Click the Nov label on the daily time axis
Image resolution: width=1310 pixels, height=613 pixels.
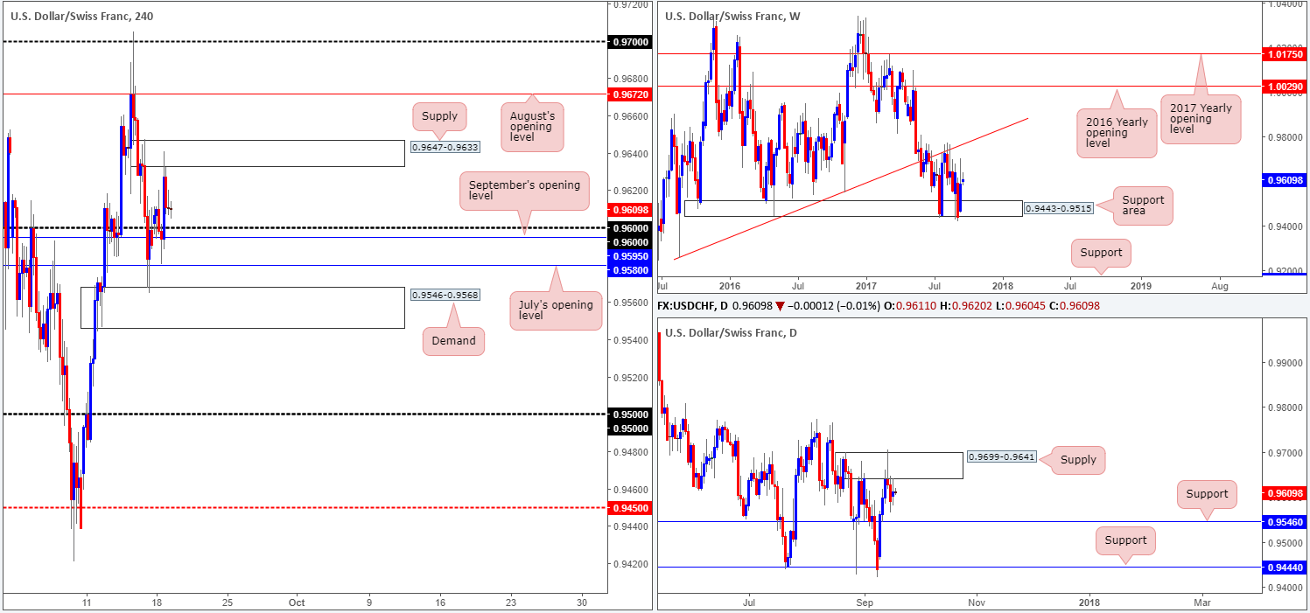point(977,603)
